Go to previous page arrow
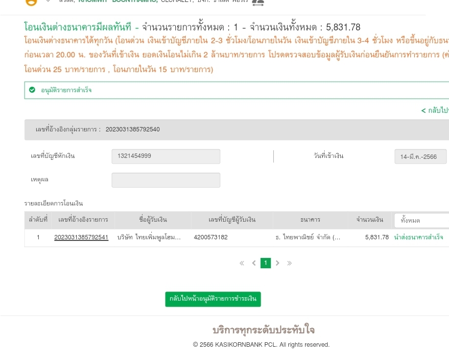 pyautogui.click(x=254, y=263)
